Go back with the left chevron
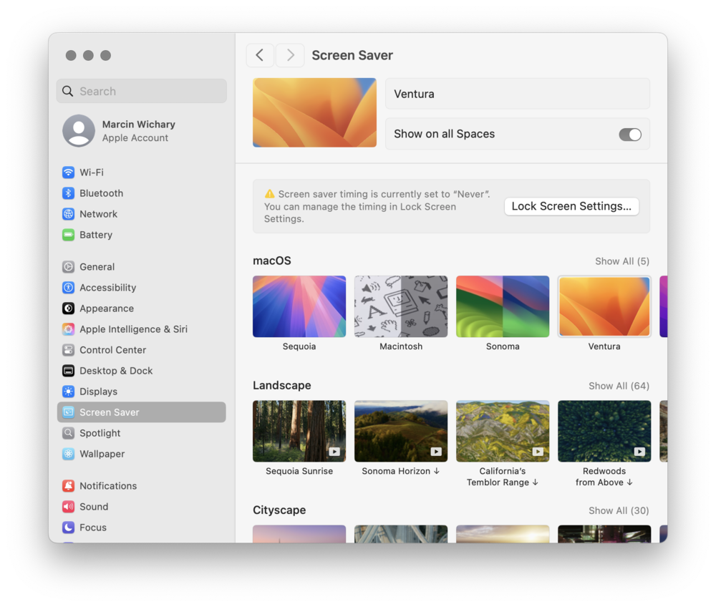The height and width of the screenshot is (607, 716). tap(260, 55)
